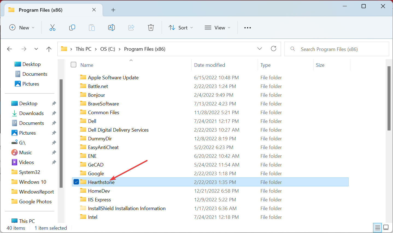Toggle the select-all checkbox beside Name
This screenshot has height=233, width=393.
[x=74, y=65]
